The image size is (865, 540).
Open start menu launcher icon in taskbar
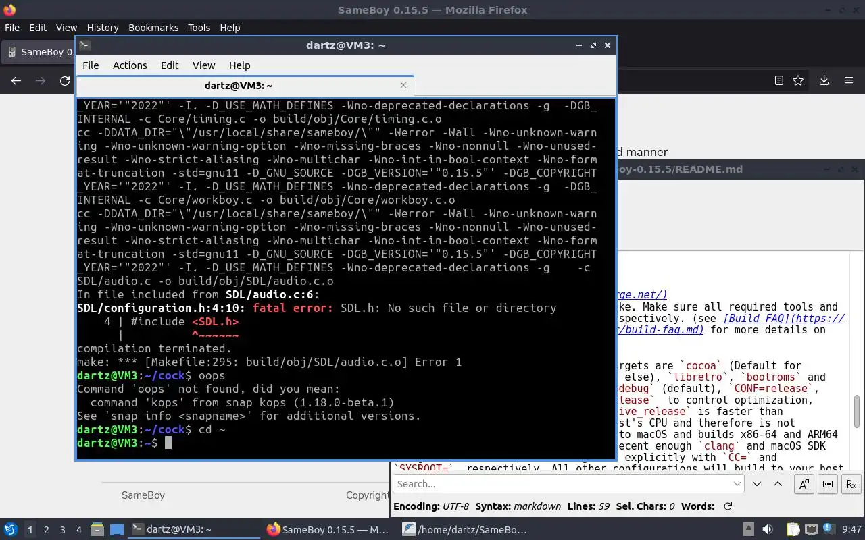(11, 530)
